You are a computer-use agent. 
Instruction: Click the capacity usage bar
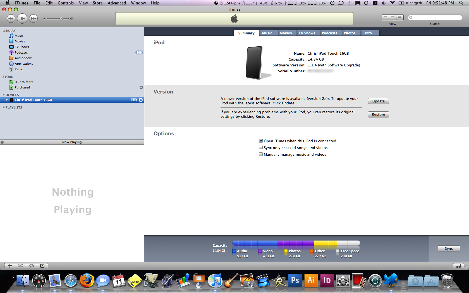click(296, 243)
